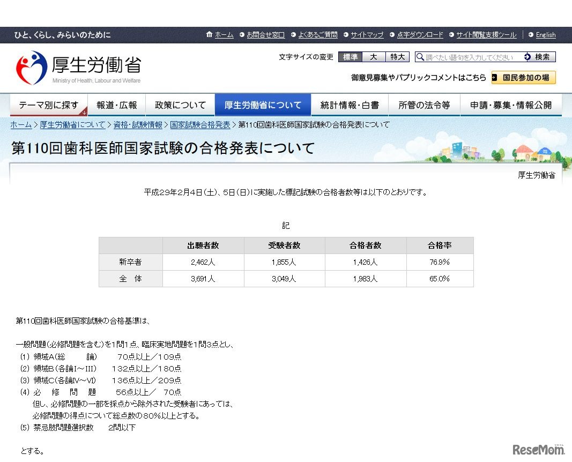Open the 国家試験合格発表 breadcrumb link

[199, 124]
